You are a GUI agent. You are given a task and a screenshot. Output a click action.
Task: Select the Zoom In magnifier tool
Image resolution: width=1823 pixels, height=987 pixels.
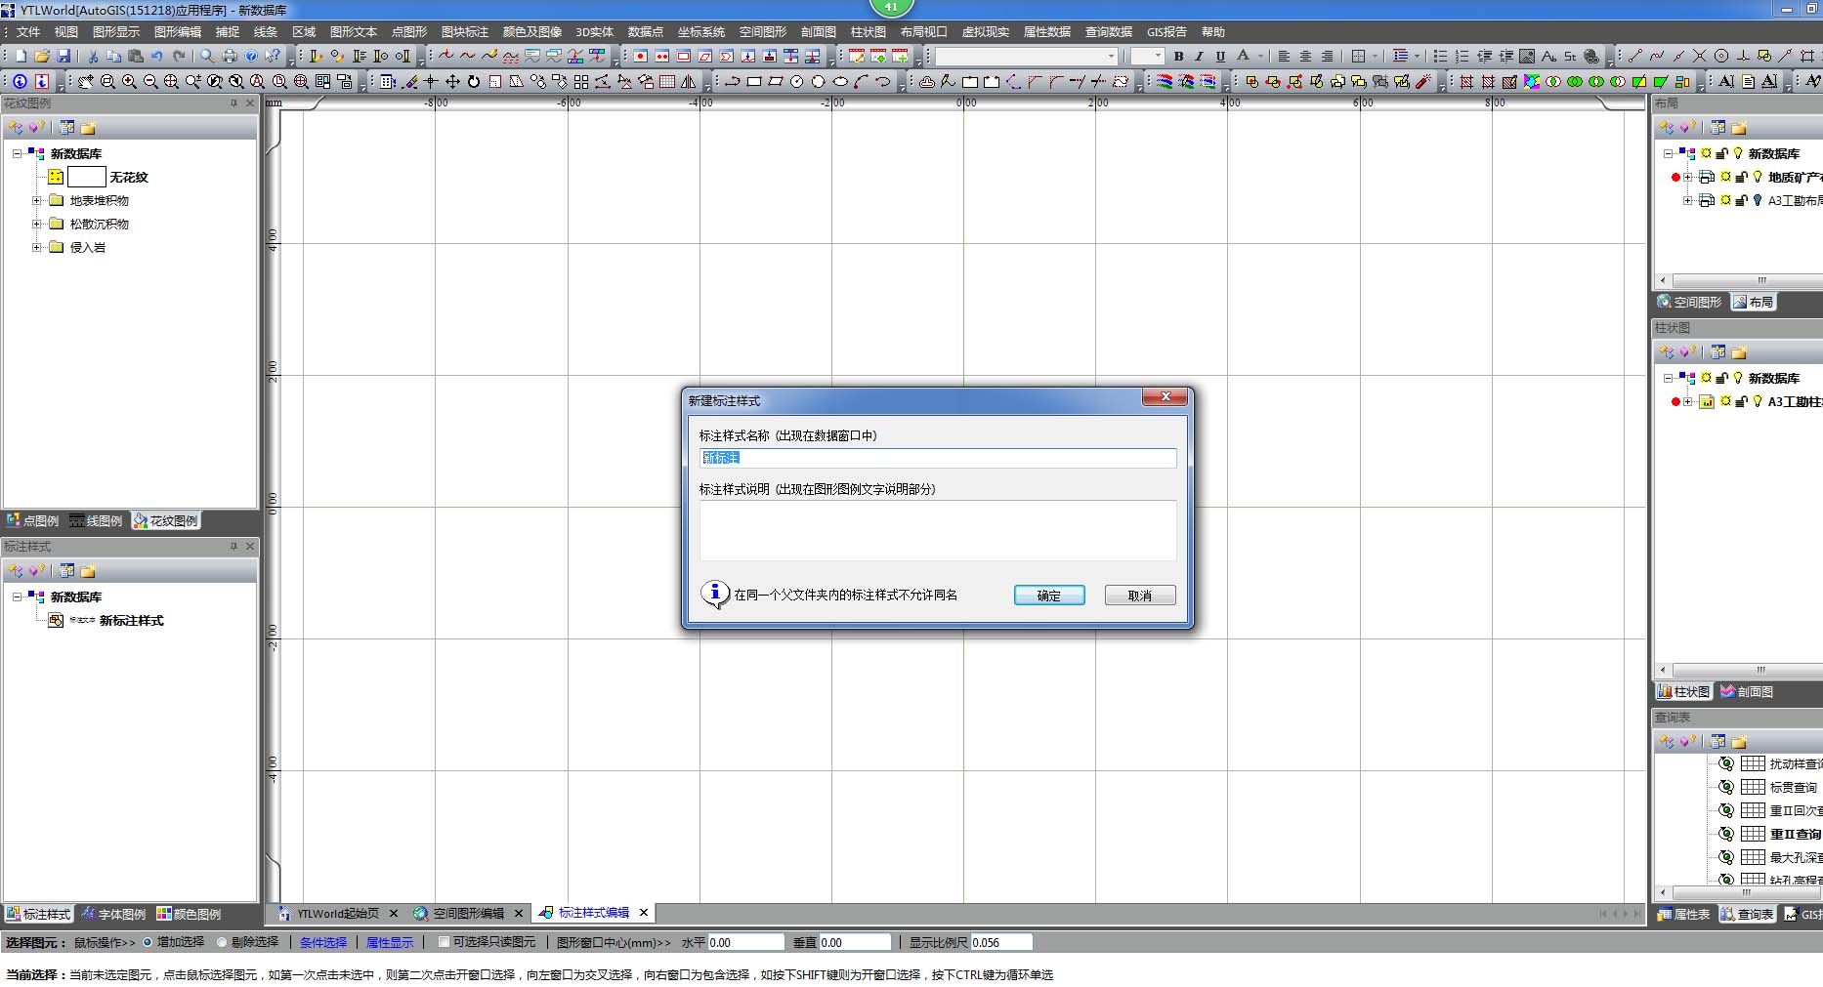pyautogui.click(x=129, y=82)
